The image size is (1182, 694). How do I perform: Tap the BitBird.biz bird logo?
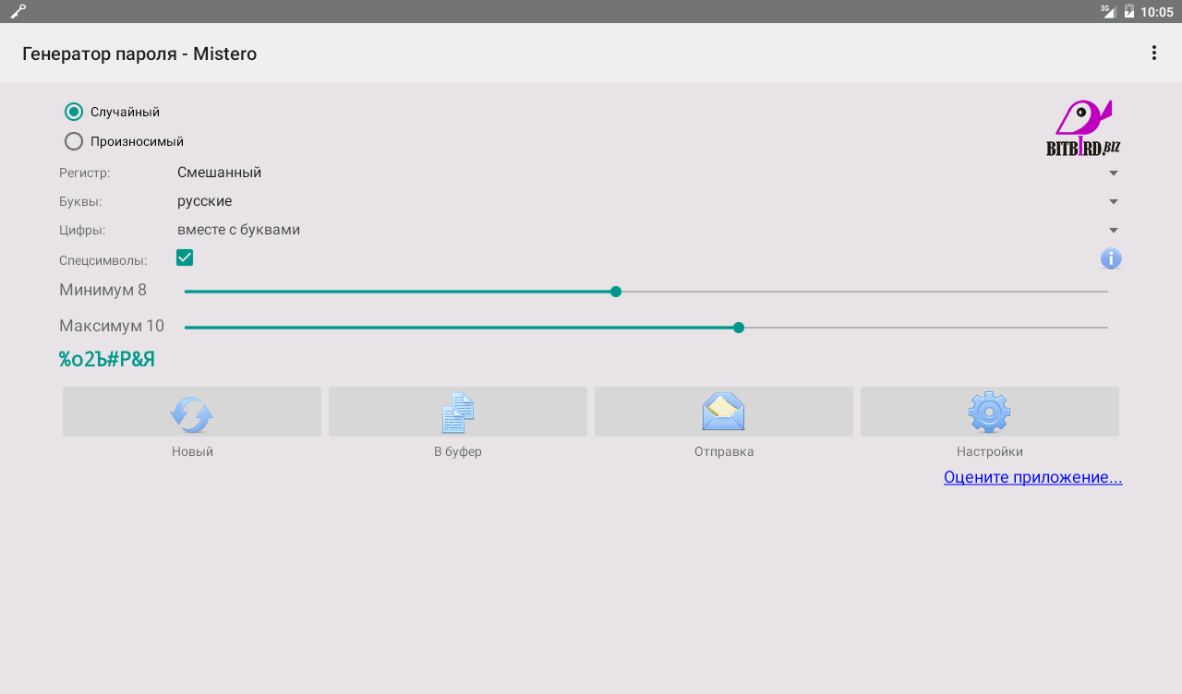[1083, 128]
